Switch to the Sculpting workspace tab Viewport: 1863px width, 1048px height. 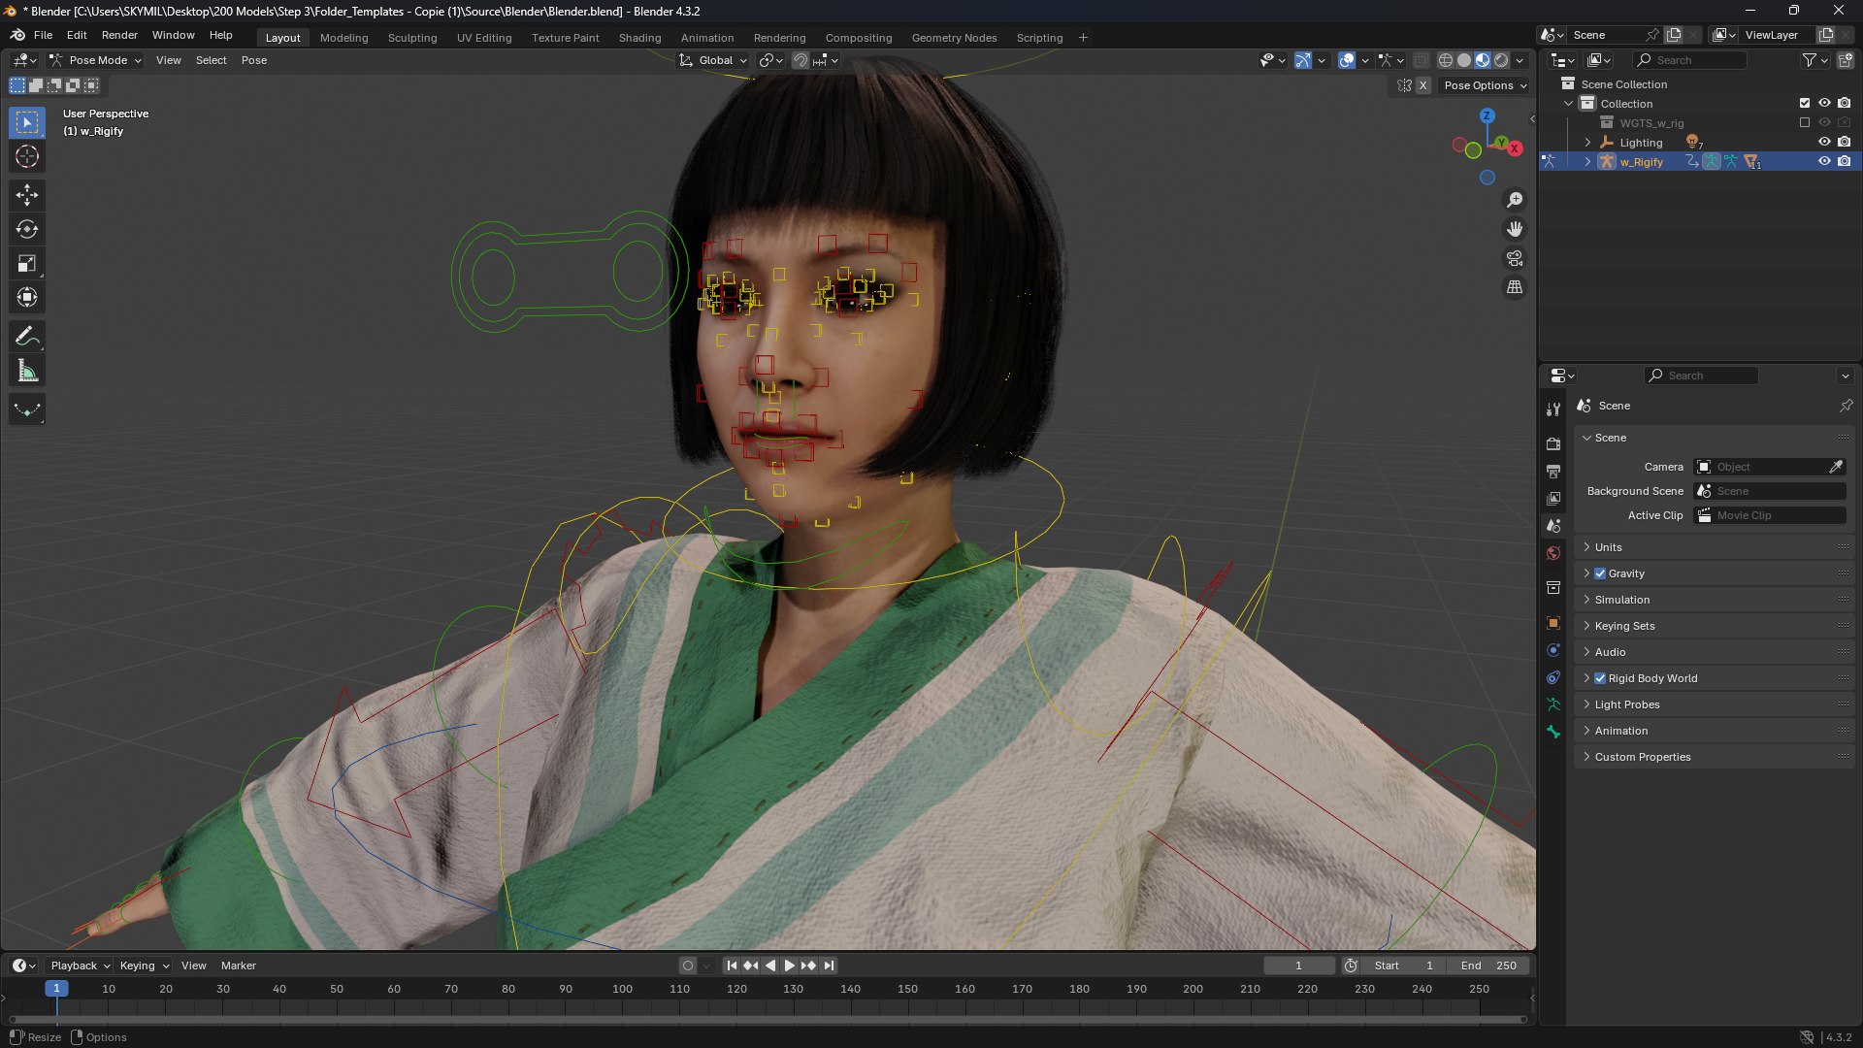click(x=412, y=38)
